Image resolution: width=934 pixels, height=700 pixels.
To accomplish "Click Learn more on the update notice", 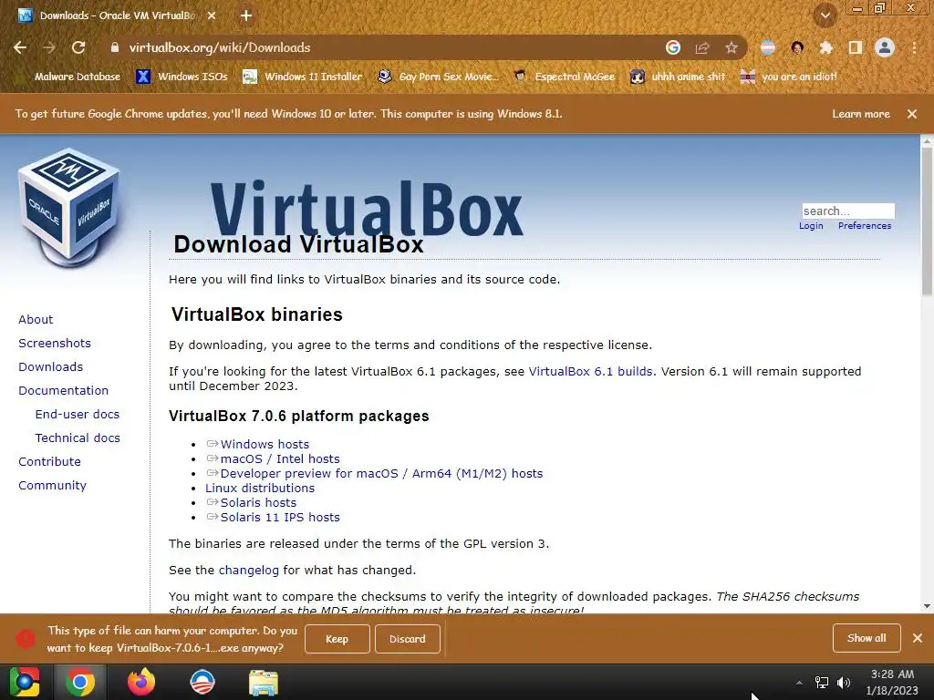I will pyautogui.click(x=861, y=114).
